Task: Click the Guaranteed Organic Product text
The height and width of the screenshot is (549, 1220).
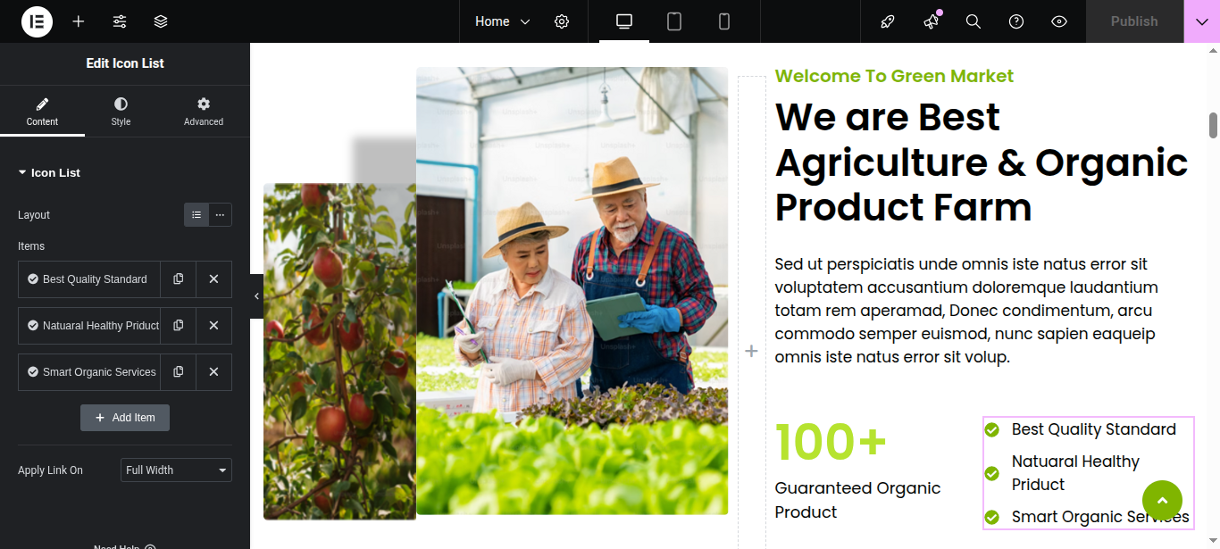Action: coord(857,500)
